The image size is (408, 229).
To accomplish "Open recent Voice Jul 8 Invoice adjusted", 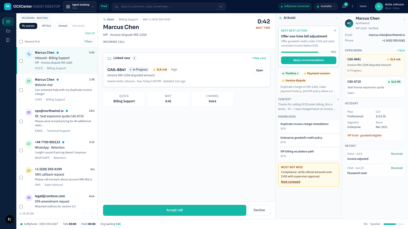I will tap(375, 156).
